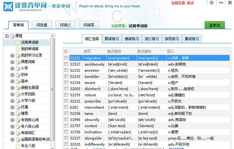Viewport: 234px width, 149px height.
Task: Click the word 'absurdly' in list
Action: click(x=92, y=120)
